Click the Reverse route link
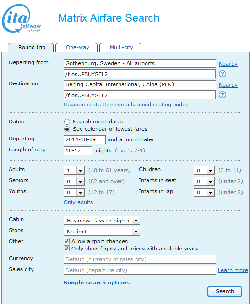 pyautogui.click(x=82, y=105)
